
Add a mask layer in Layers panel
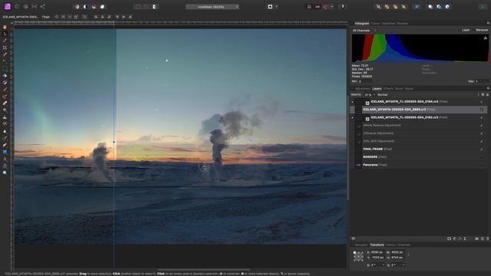click(x=449, y=238)
